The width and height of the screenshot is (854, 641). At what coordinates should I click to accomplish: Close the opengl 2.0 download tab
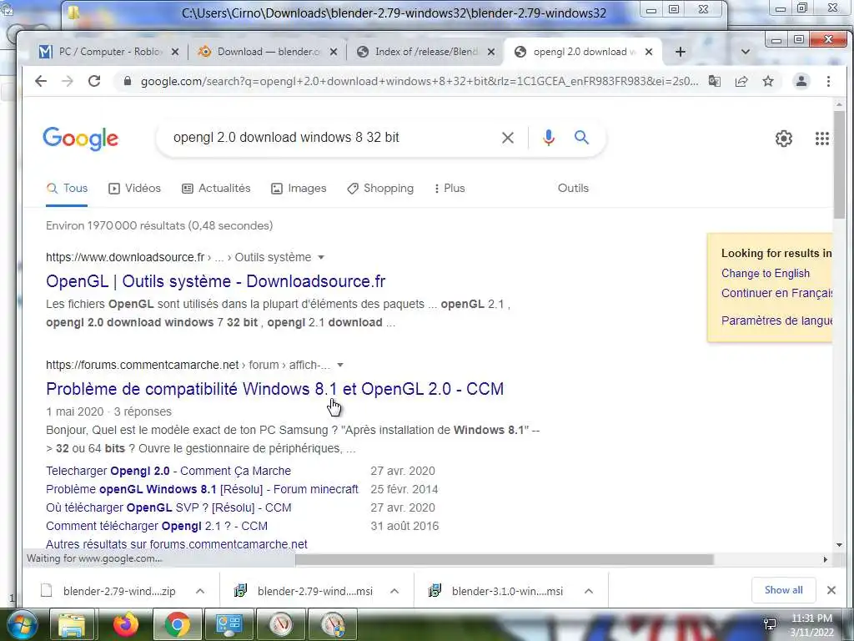click(649, 52)
